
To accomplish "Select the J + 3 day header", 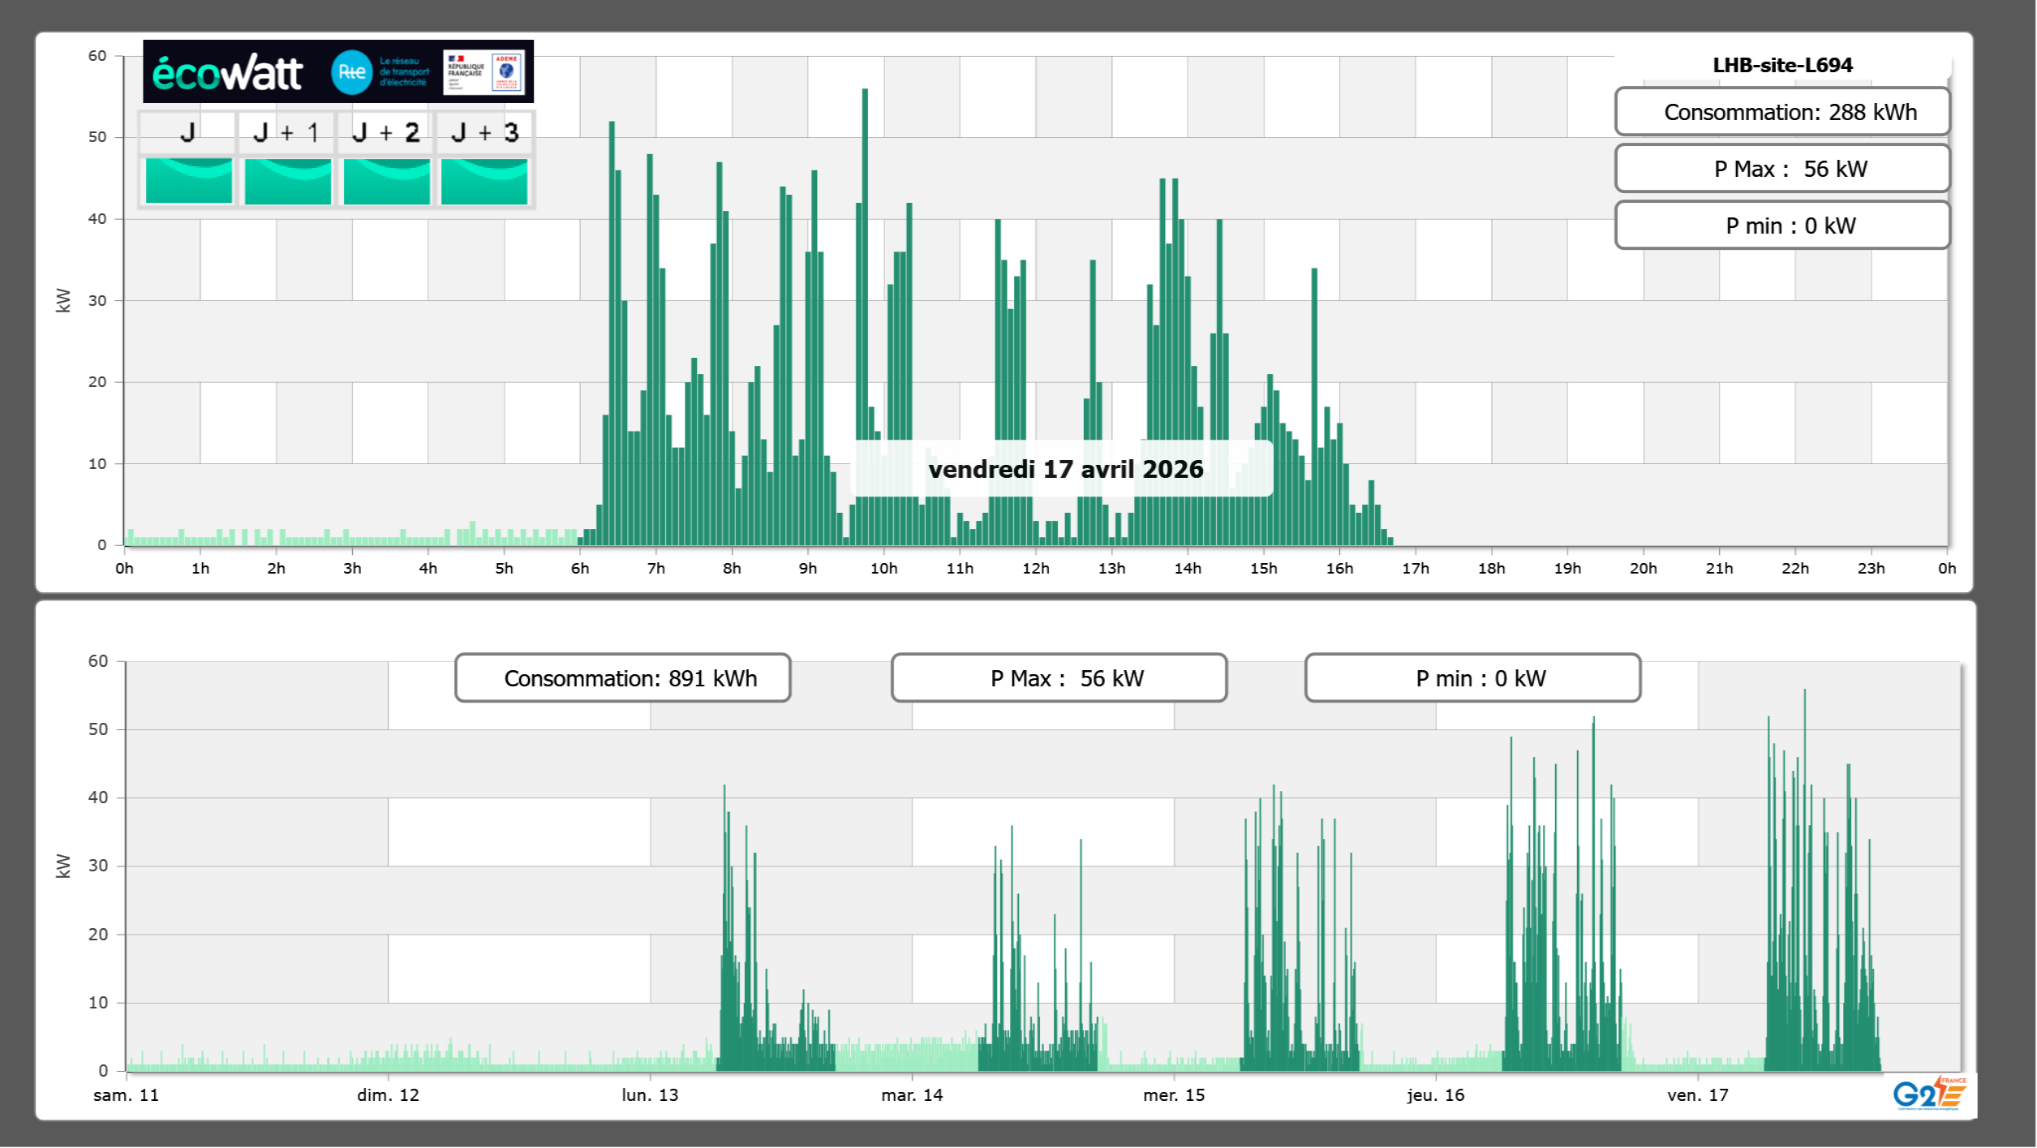I will click(484, 132).
